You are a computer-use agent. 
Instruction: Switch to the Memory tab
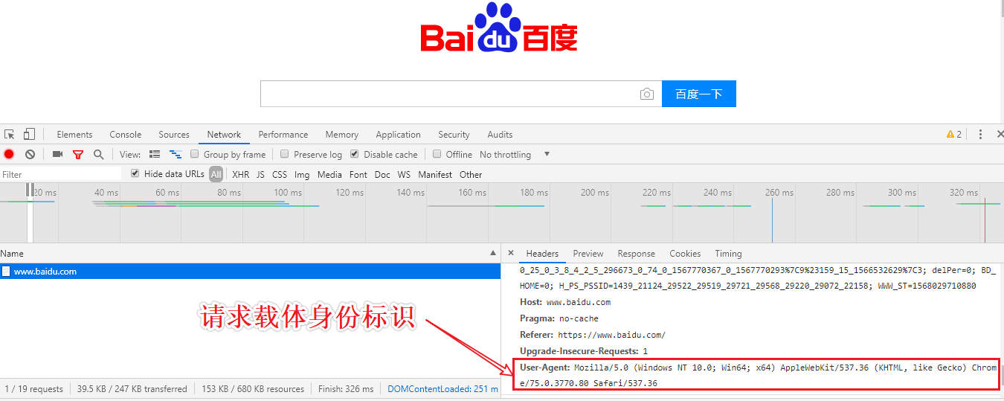click(342, 135)
